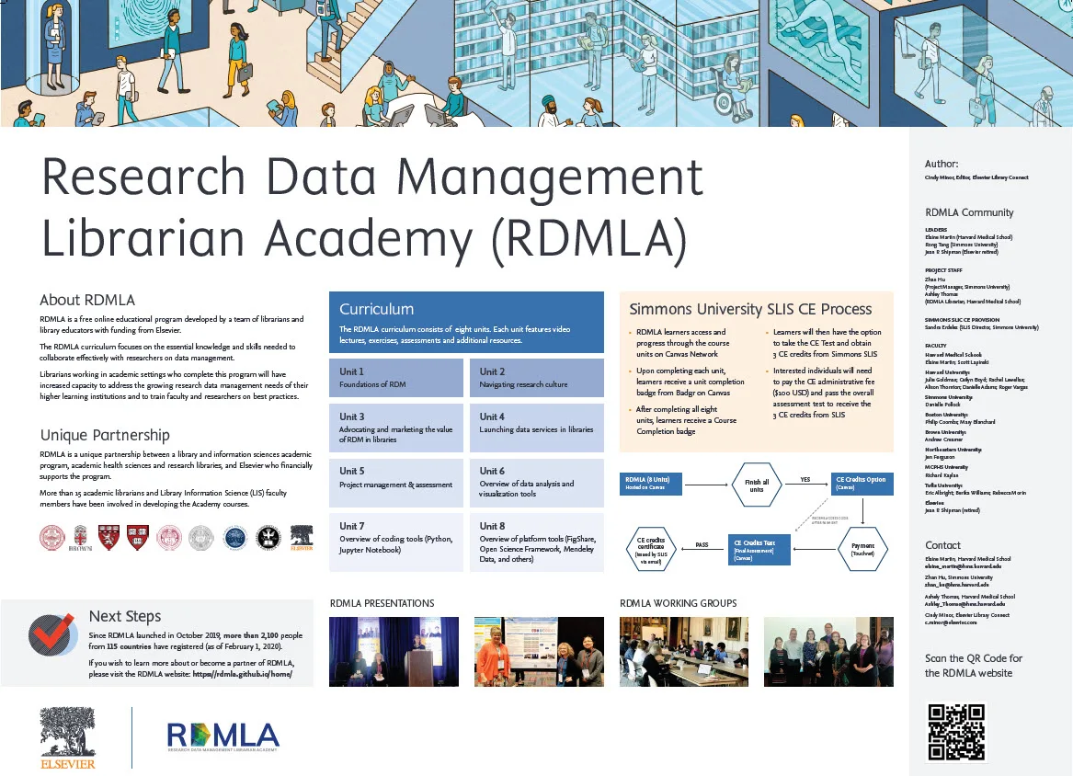Click the small Elsevier logo in partner logos row
This screenshot has height=776, width=1073.
[302, 538]
